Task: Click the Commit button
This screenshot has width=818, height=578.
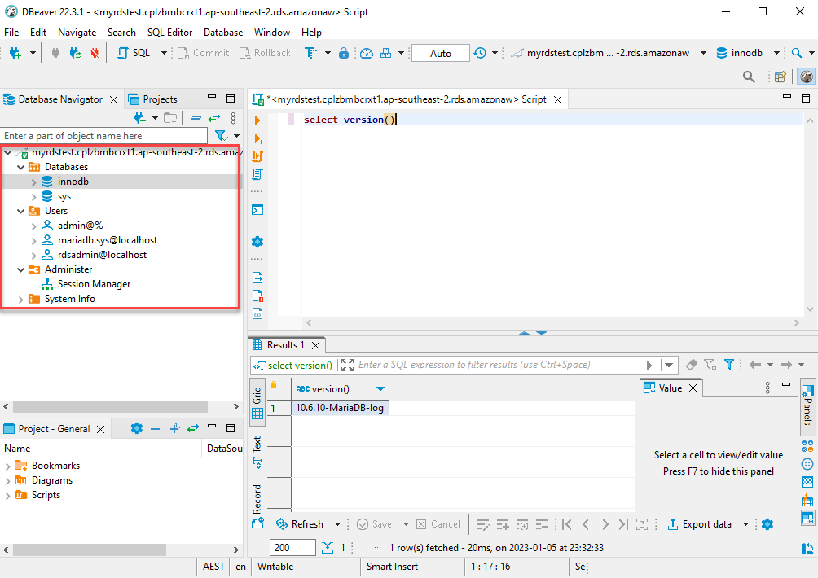Action: (x=204, y=53)
